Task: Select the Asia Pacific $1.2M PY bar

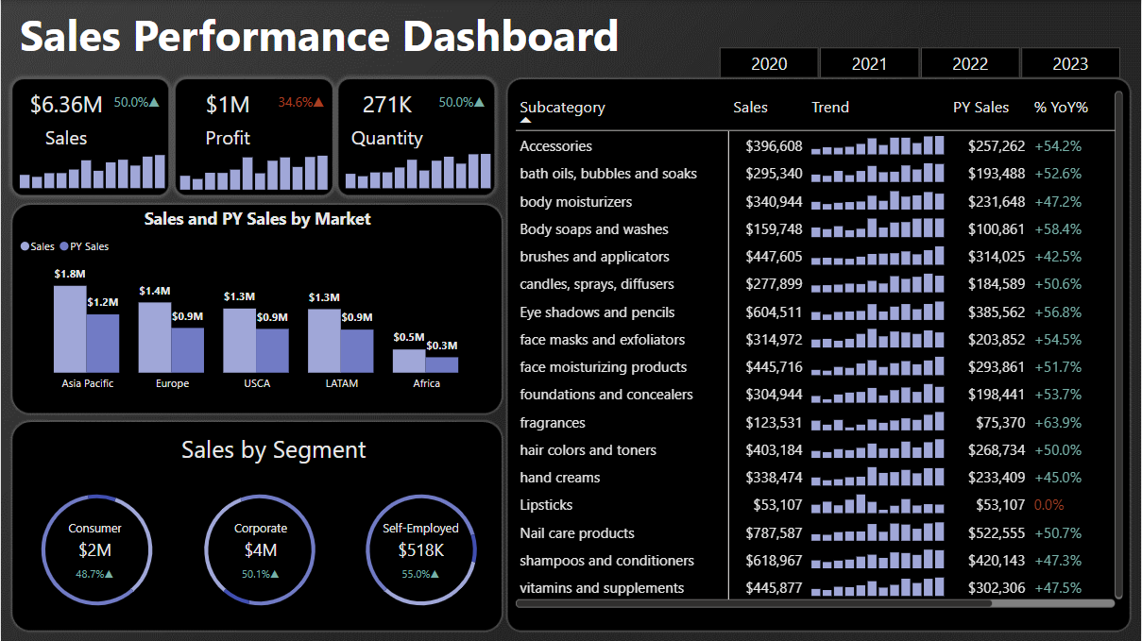Action: [x=103, y=343]
